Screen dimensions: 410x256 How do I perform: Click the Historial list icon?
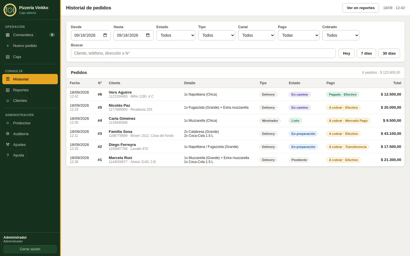click(8, 79)
